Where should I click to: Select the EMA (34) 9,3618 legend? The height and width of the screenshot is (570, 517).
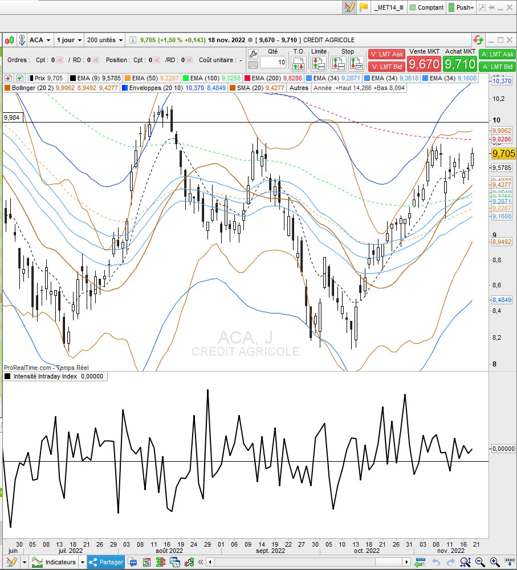tap(391, 78)
